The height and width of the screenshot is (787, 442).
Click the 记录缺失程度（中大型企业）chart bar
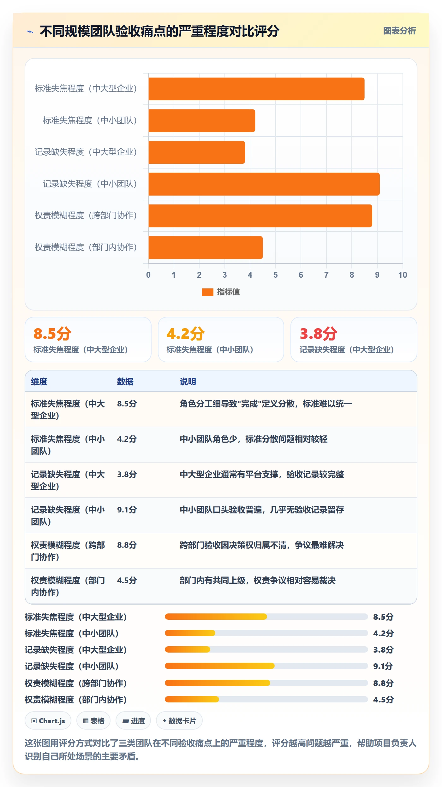coord(197,152)
